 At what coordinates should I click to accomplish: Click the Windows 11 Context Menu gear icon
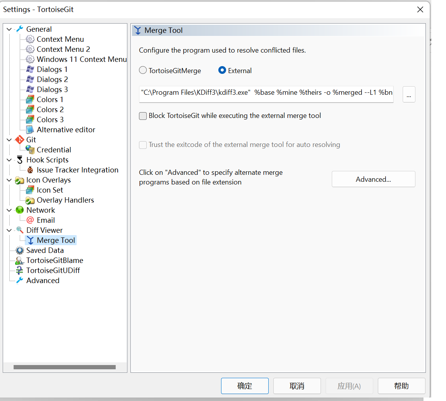click(30, 59)
